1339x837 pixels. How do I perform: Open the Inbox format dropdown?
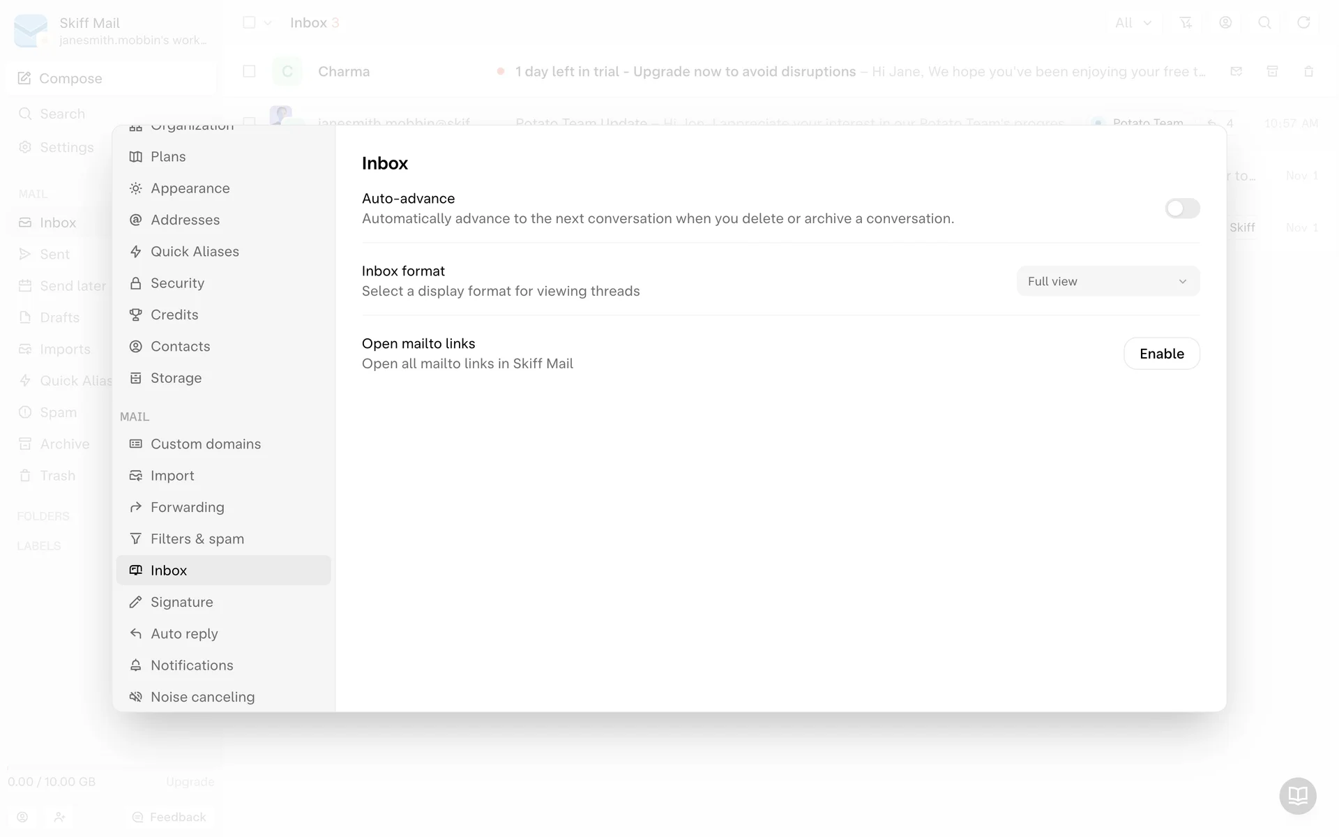click(1107, 281)
